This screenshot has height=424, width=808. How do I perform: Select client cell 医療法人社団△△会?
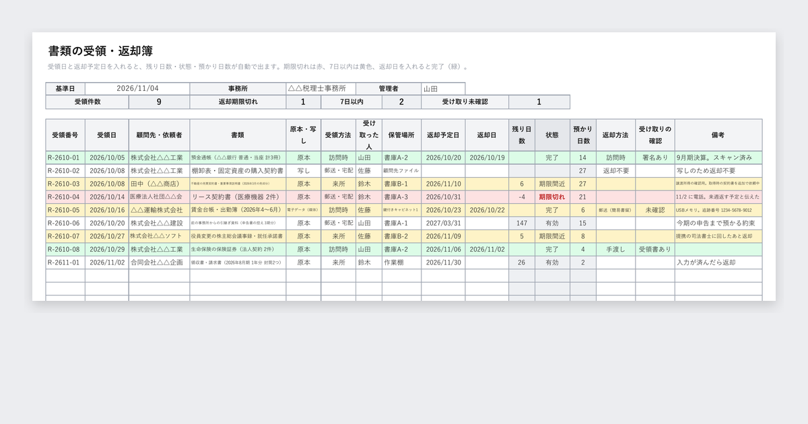click(x=159, y=197)
